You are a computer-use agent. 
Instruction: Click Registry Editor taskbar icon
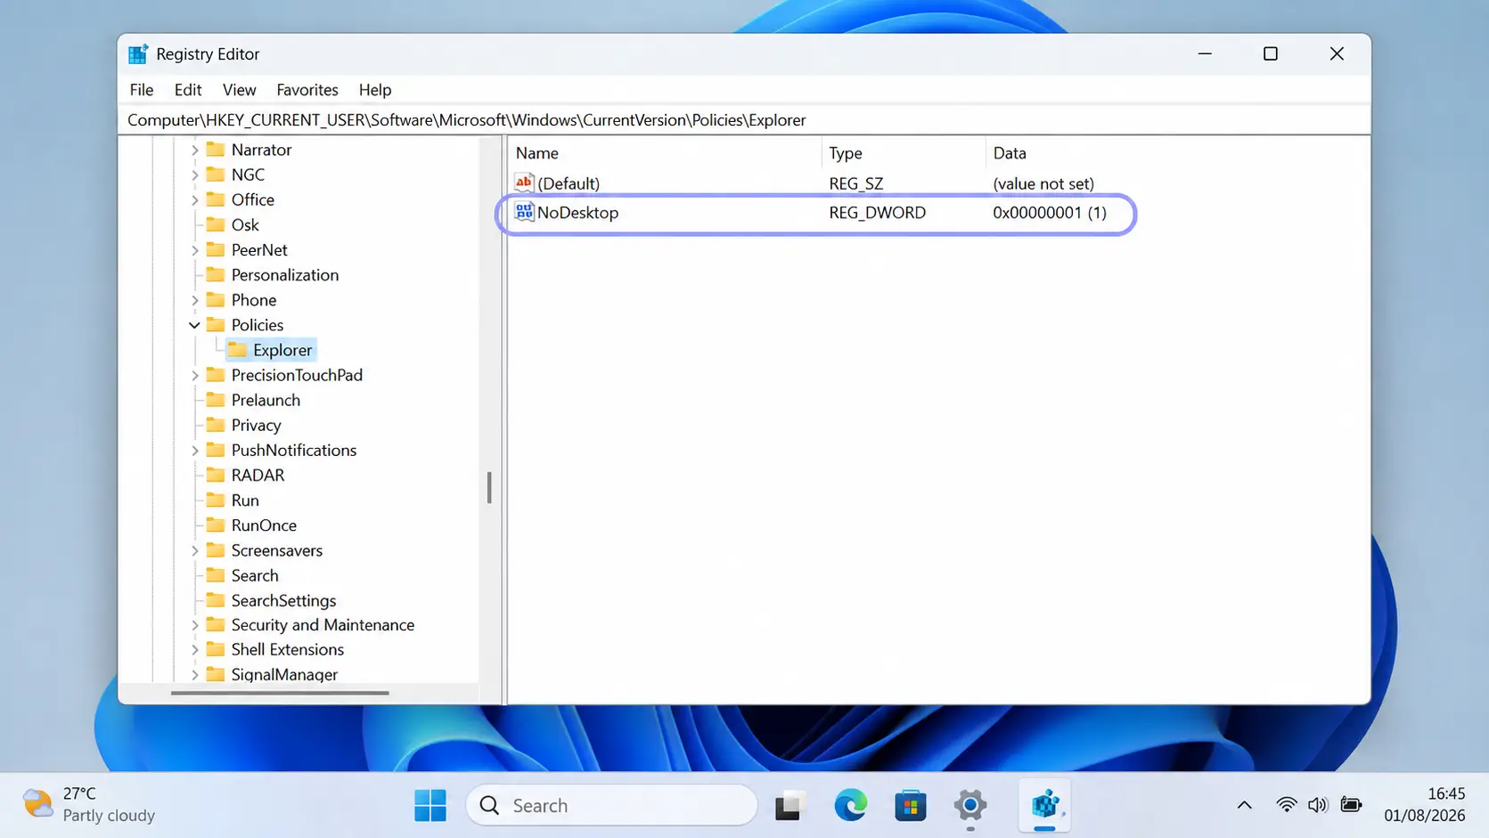1045,805
